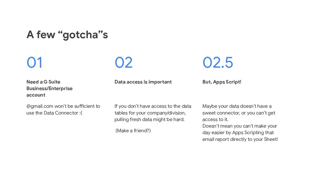Click the line starting If you don't have access
This screenshot has height=178, width=317.
pyautogui.click(x=153, y=106)
